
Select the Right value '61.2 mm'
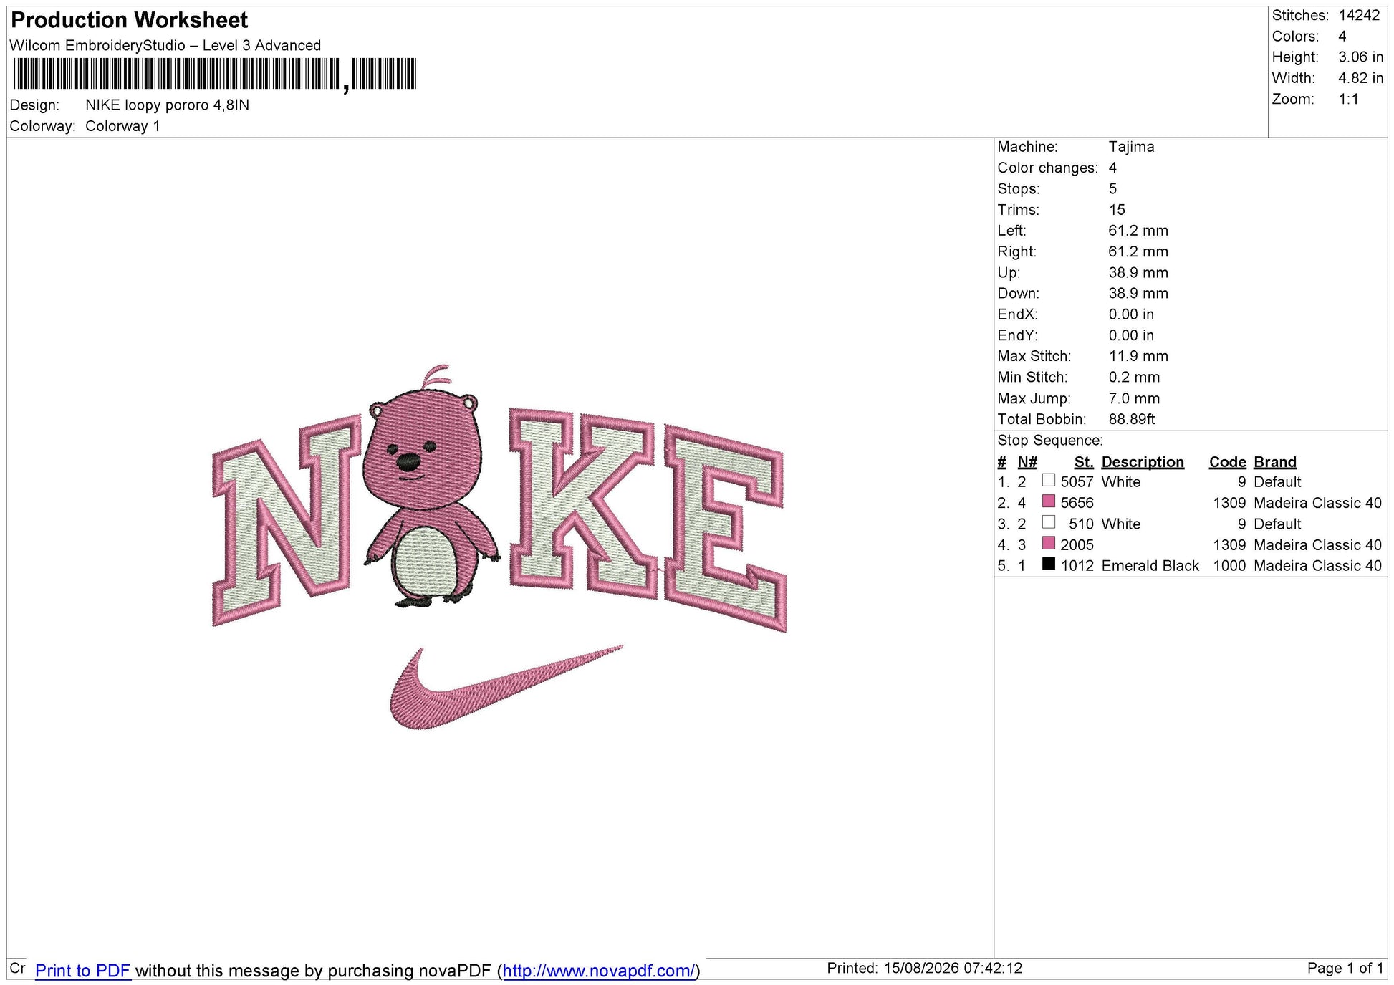[1138, 251]
